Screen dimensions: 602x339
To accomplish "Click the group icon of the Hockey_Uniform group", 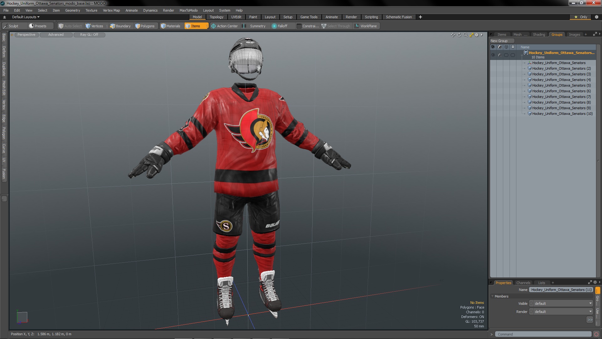I will click(526, 53).
